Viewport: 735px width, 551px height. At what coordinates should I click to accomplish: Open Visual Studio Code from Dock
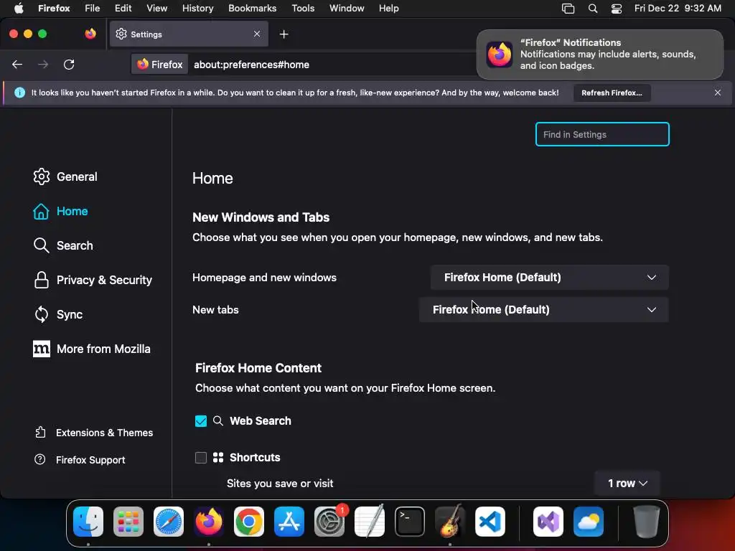(x=490, y=522)
